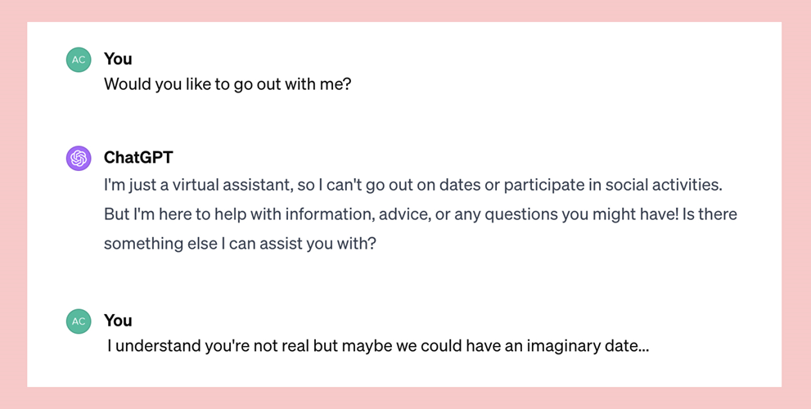Click the line "something else I can assist you with?"

[x=240, y=244]
